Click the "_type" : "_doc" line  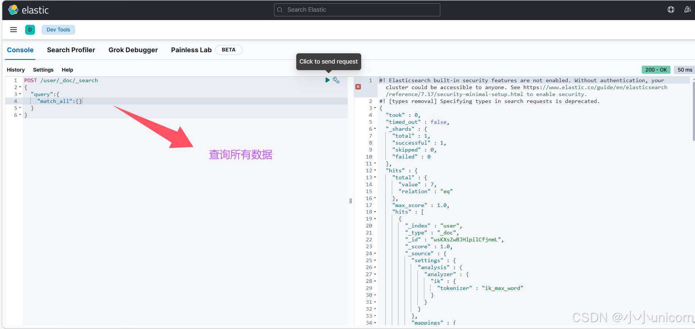[x=432, y=233]
